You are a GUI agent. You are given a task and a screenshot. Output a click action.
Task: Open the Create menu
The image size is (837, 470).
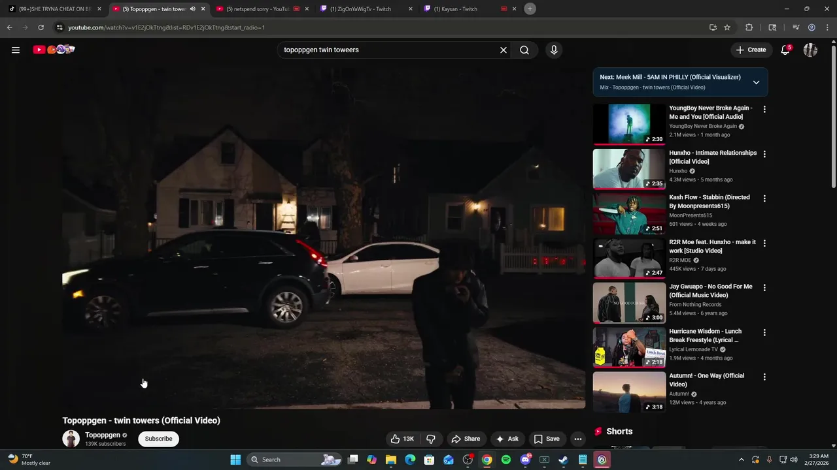coord(751,50)
